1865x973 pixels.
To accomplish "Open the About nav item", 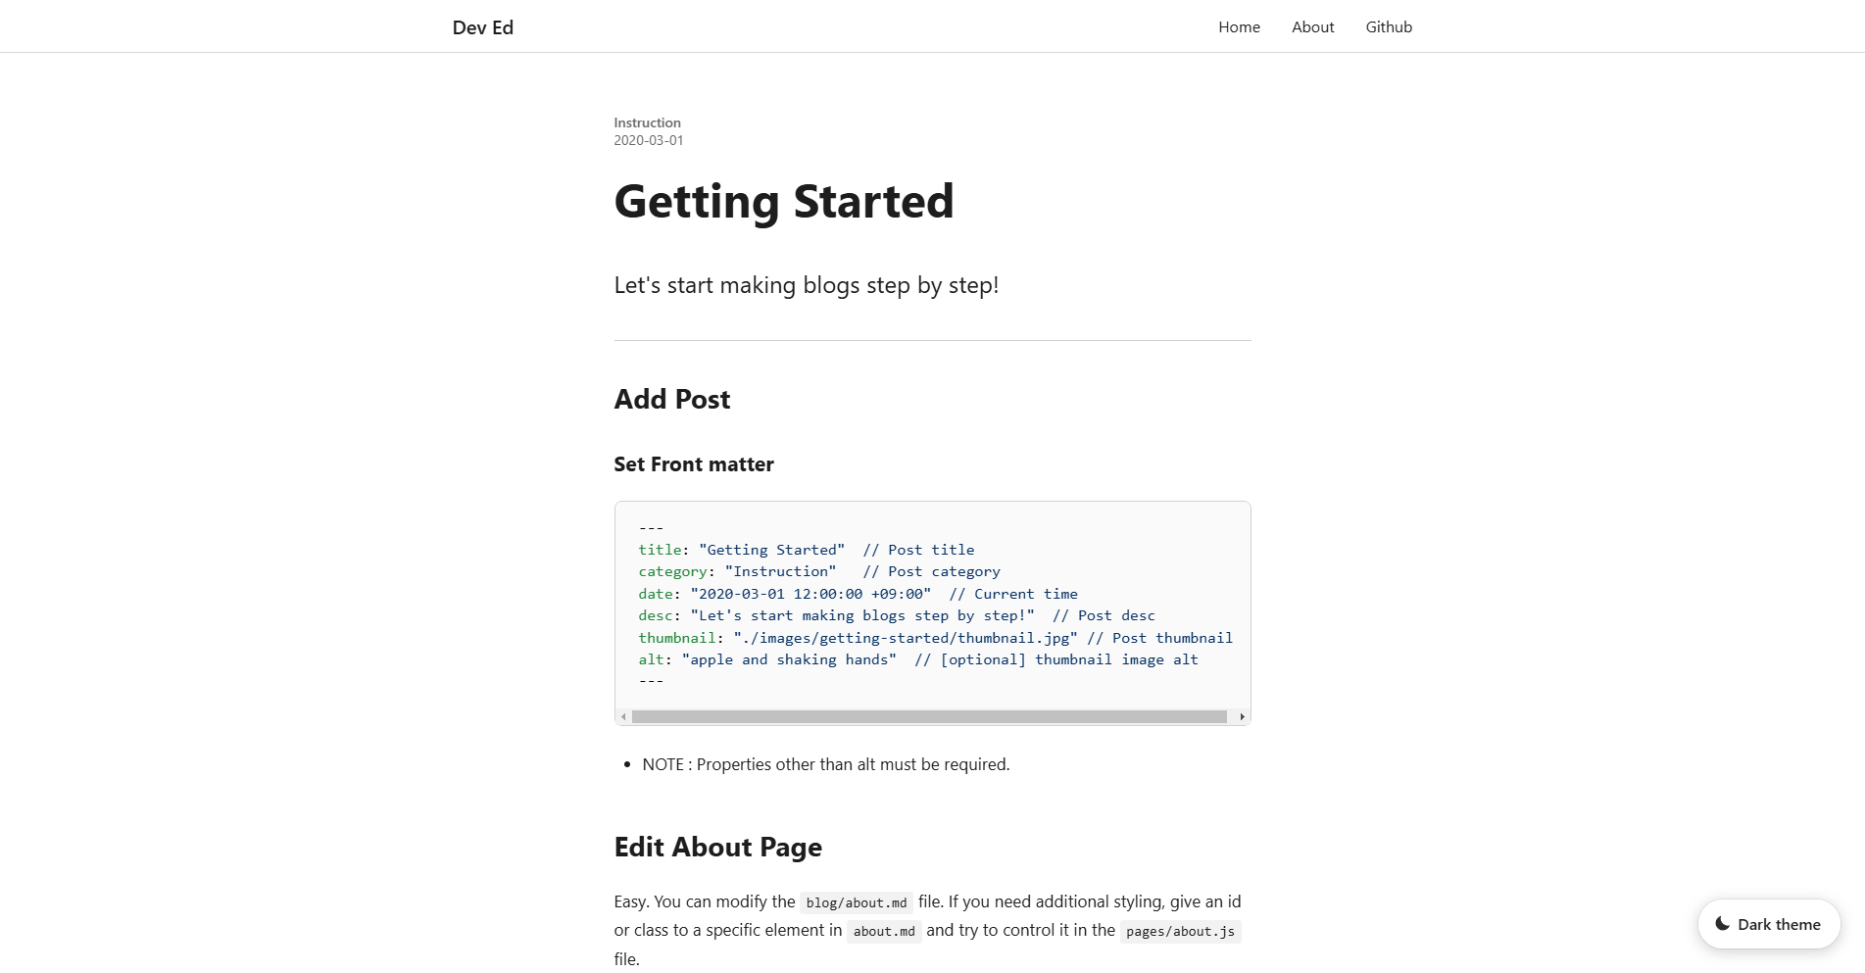I will pos(1312,27).
